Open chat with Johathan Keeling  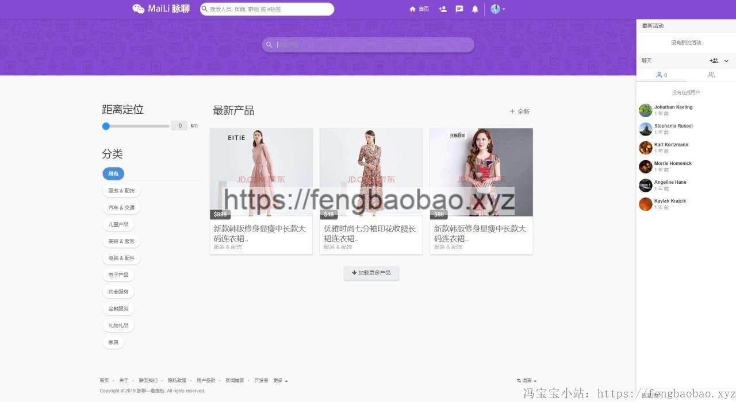pos(686,110)
